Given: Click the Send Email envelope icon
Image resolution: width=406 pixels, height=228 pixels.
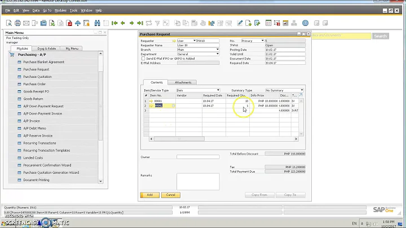Looking at the screenshot, I should click(x=26, y=23).
